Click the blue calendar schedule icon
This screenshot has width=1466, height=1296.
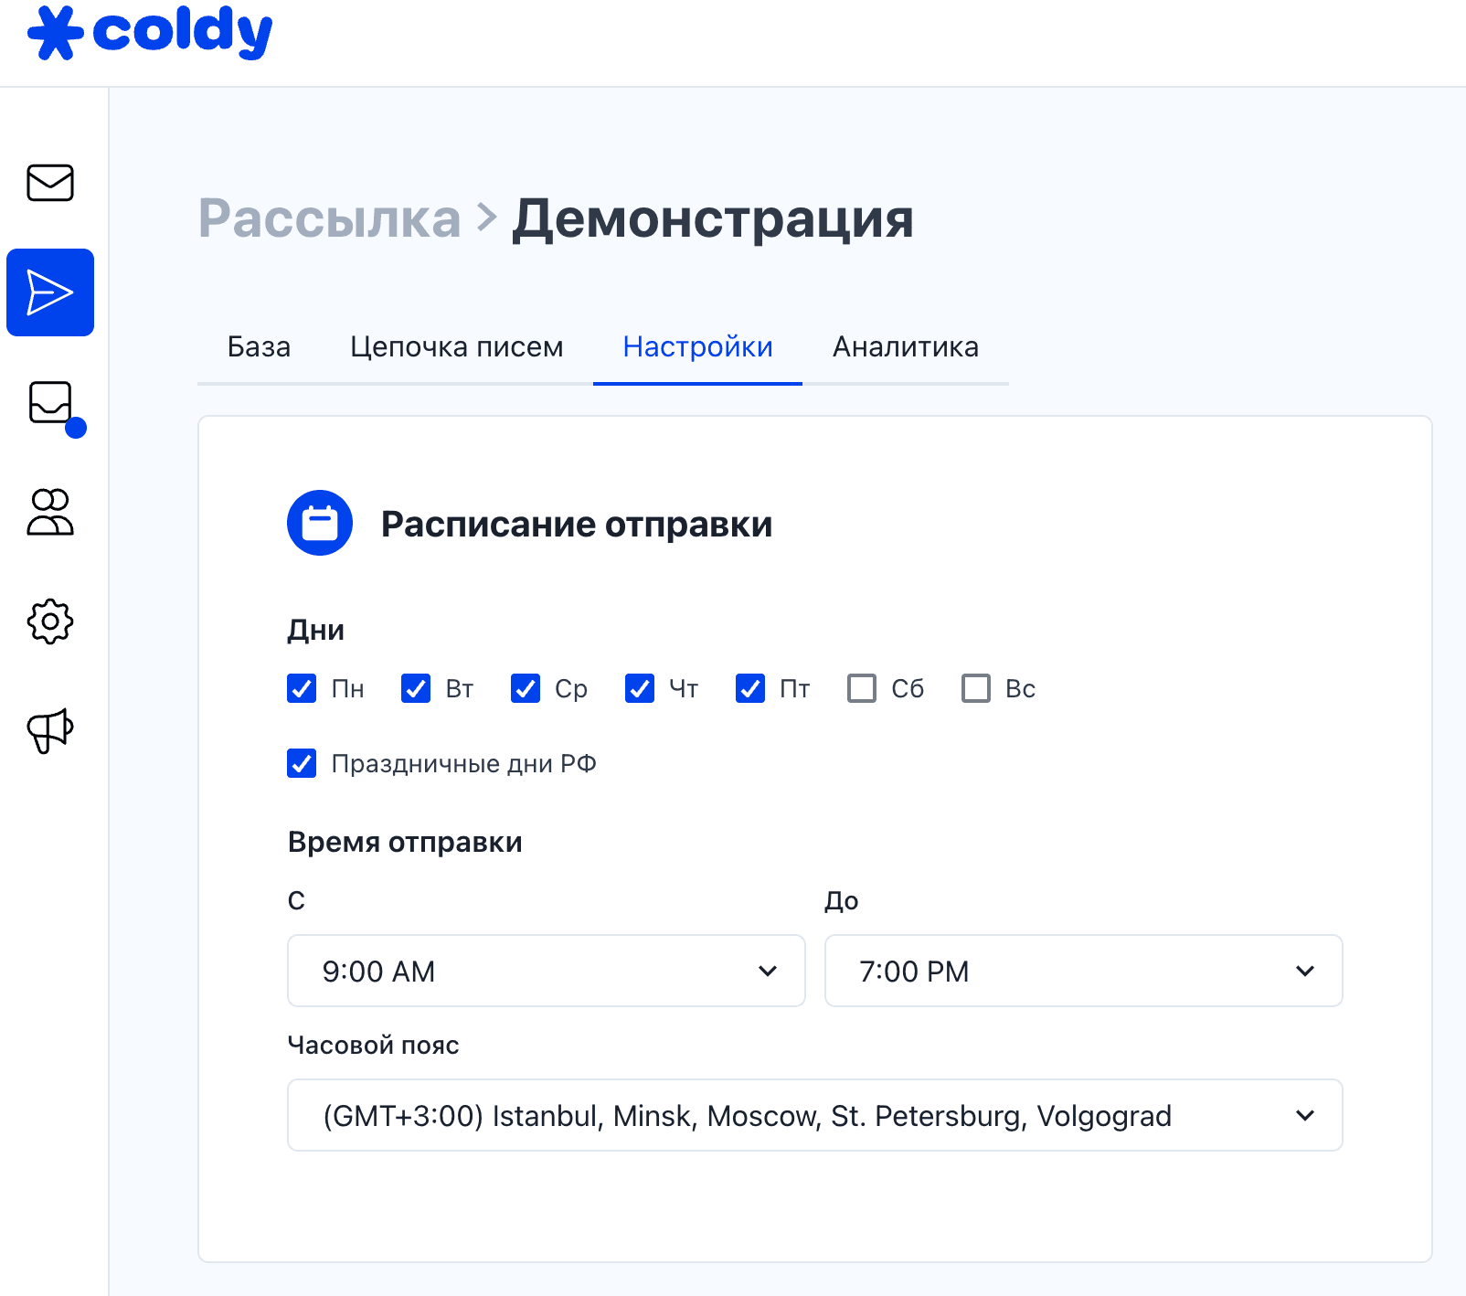[320, 524]
